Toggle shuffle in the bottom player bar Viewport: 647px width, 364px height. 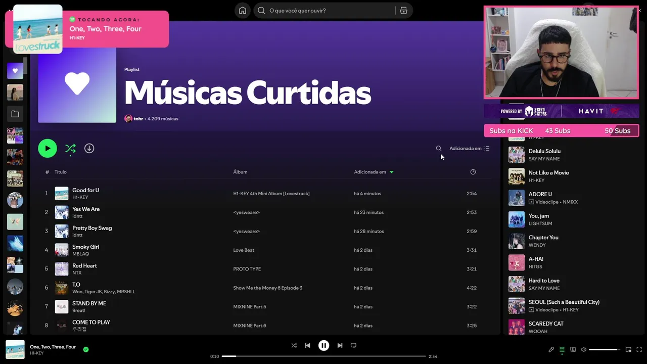pos(294,345)
